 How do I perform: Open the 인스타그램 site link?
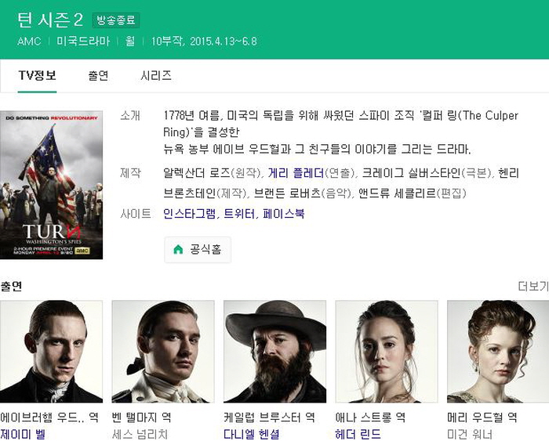click(x=190, y=213)
